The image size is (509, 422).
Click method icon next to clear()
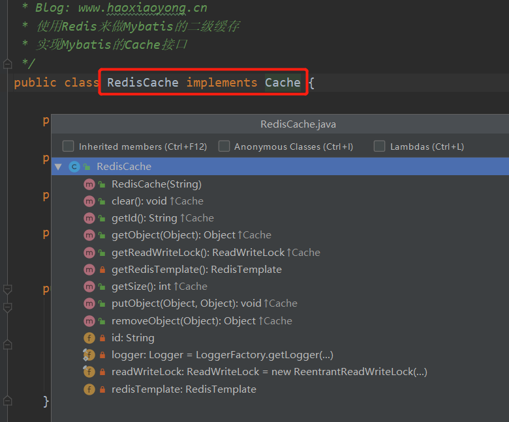89,201
